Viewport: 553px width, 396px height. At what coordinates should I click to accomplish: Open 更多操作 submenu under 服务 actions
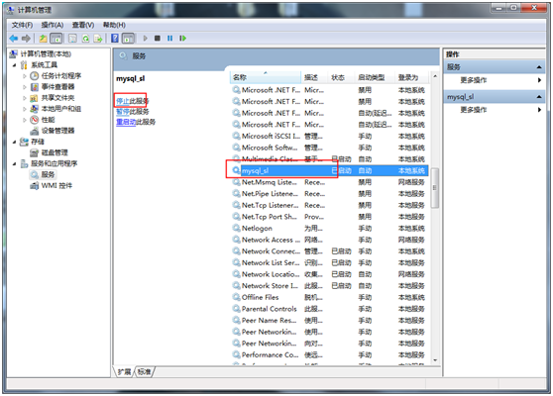(x=494, y=80)
